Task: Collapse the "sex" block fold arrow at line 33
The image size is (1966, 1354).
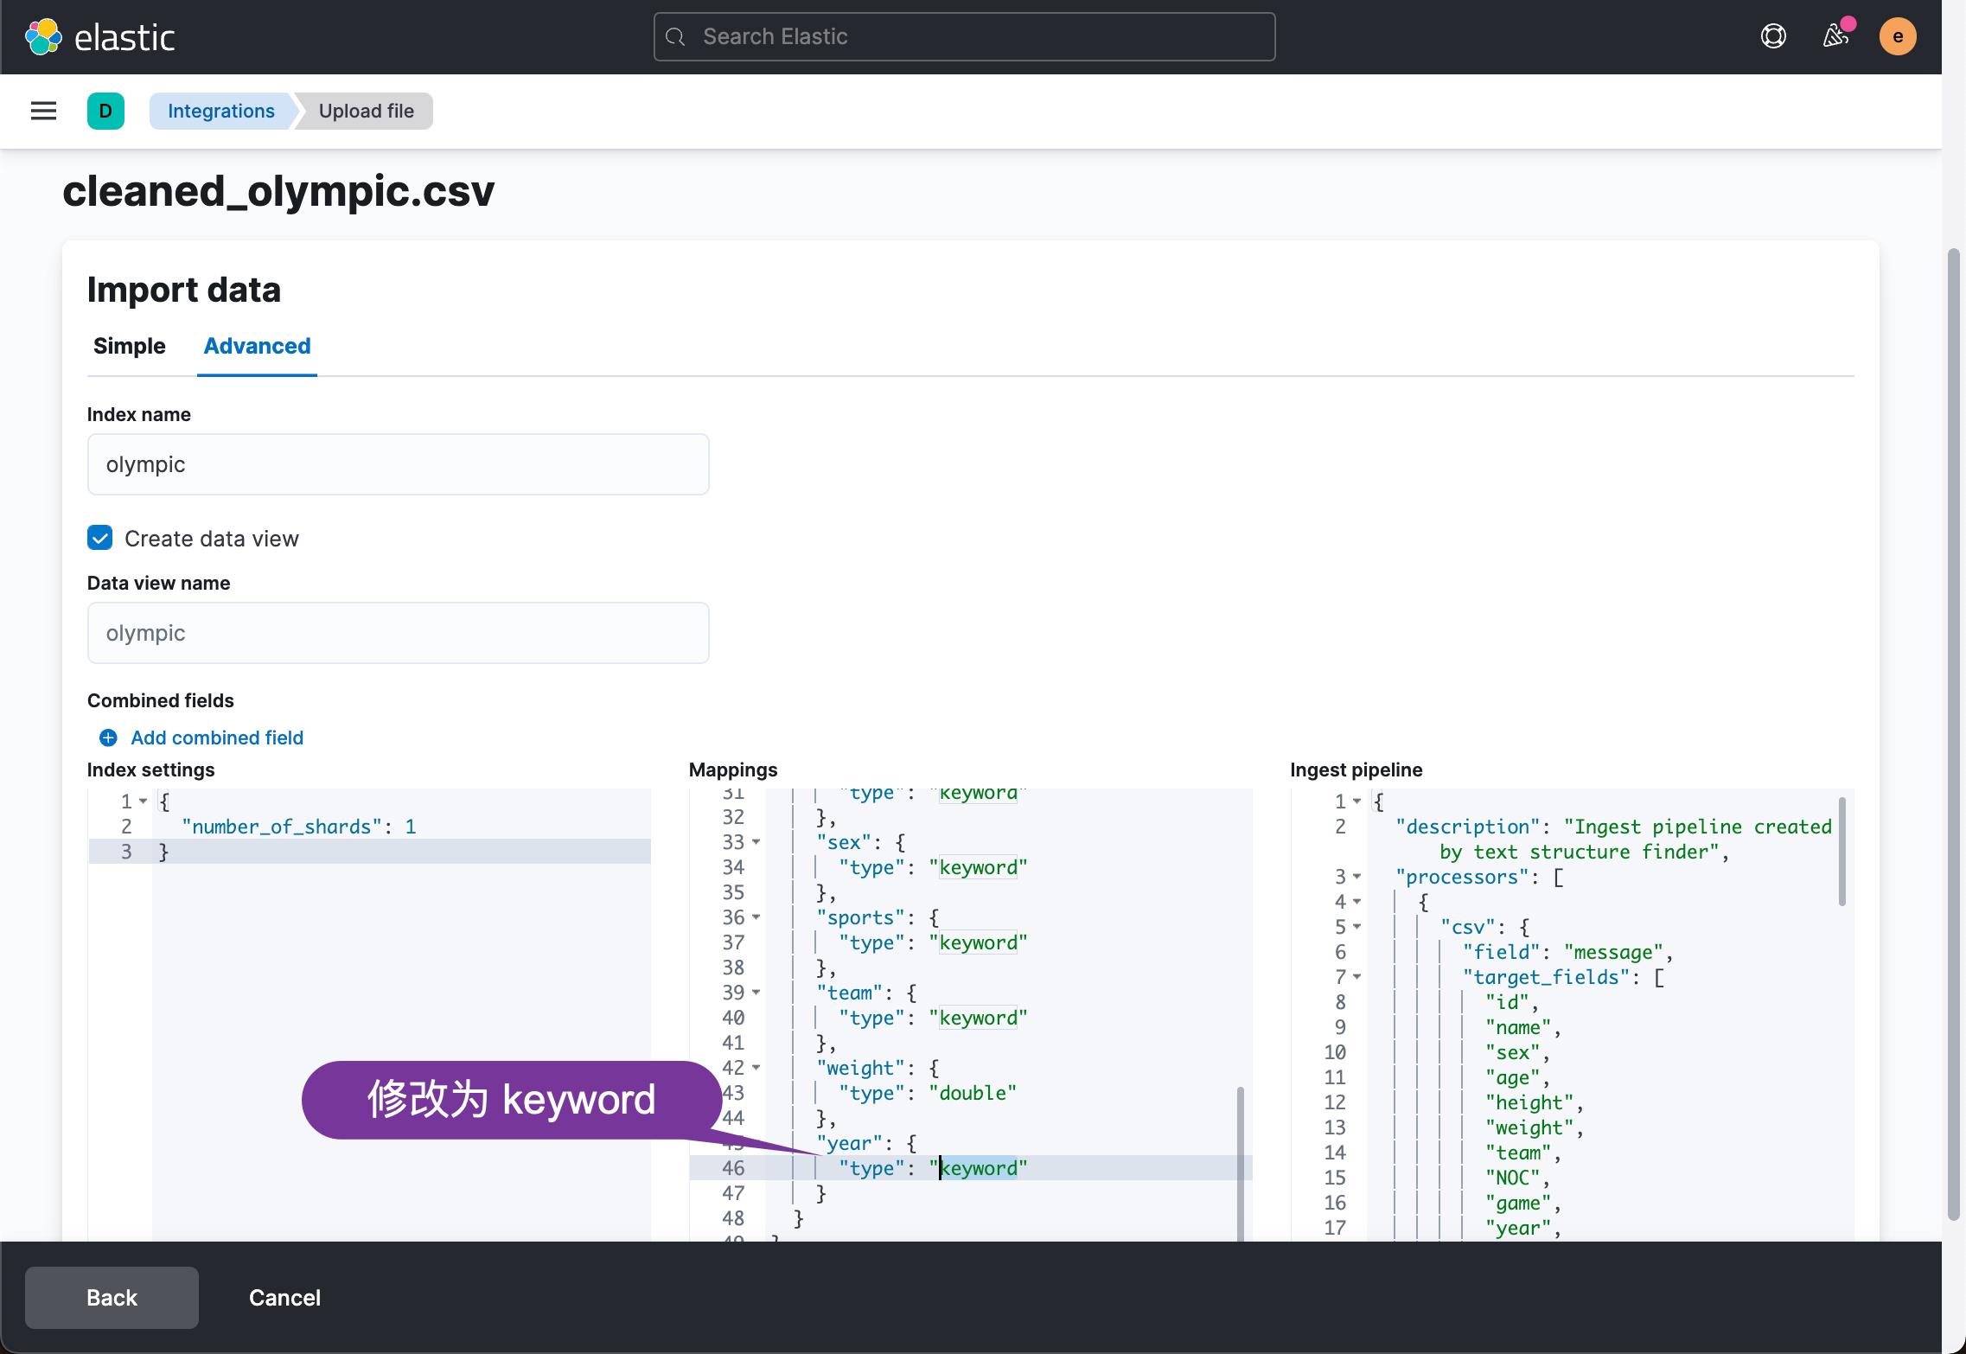Action: pos(756,842)
